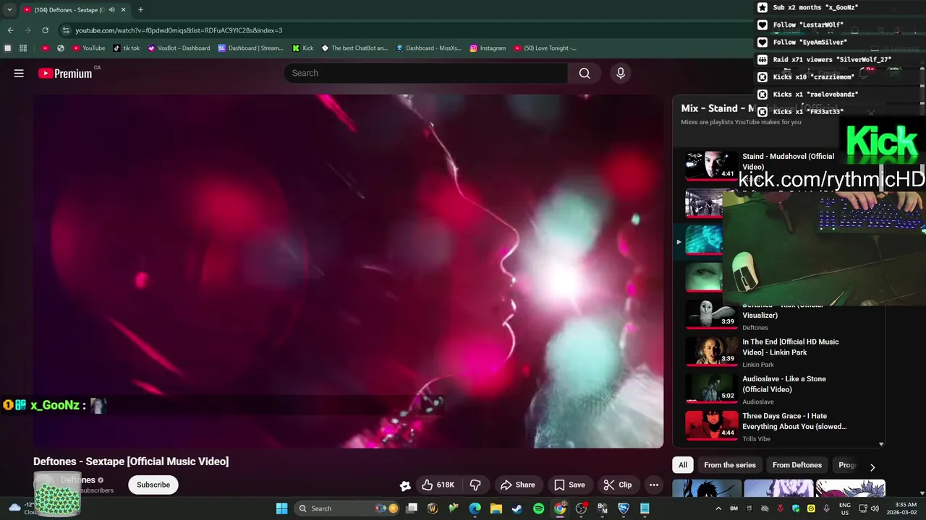Save the video to a playlist
The height and width of the screenshot is (520, 926).
point(569,485)
